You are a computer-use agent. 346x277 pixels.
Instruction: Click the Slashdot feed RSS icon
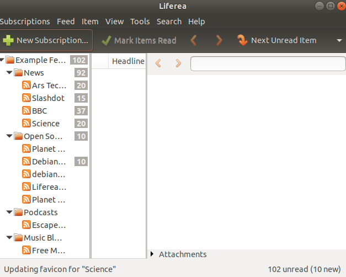tap(26, 98)
